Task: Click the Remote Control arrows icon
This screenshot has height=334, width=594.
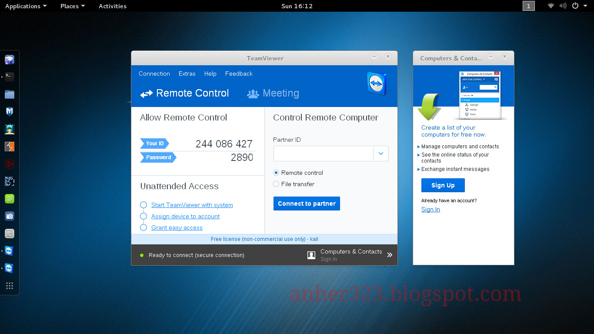Action: [x=146, y=94]
